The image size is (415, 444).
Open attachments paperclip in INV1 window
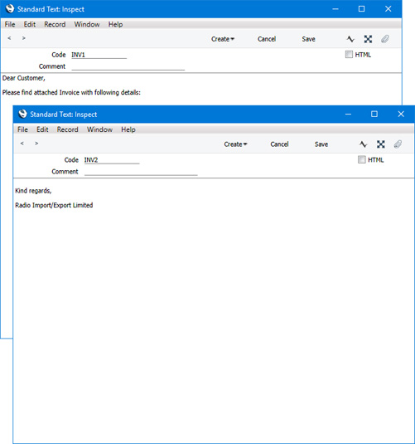[x=384, y=39]
